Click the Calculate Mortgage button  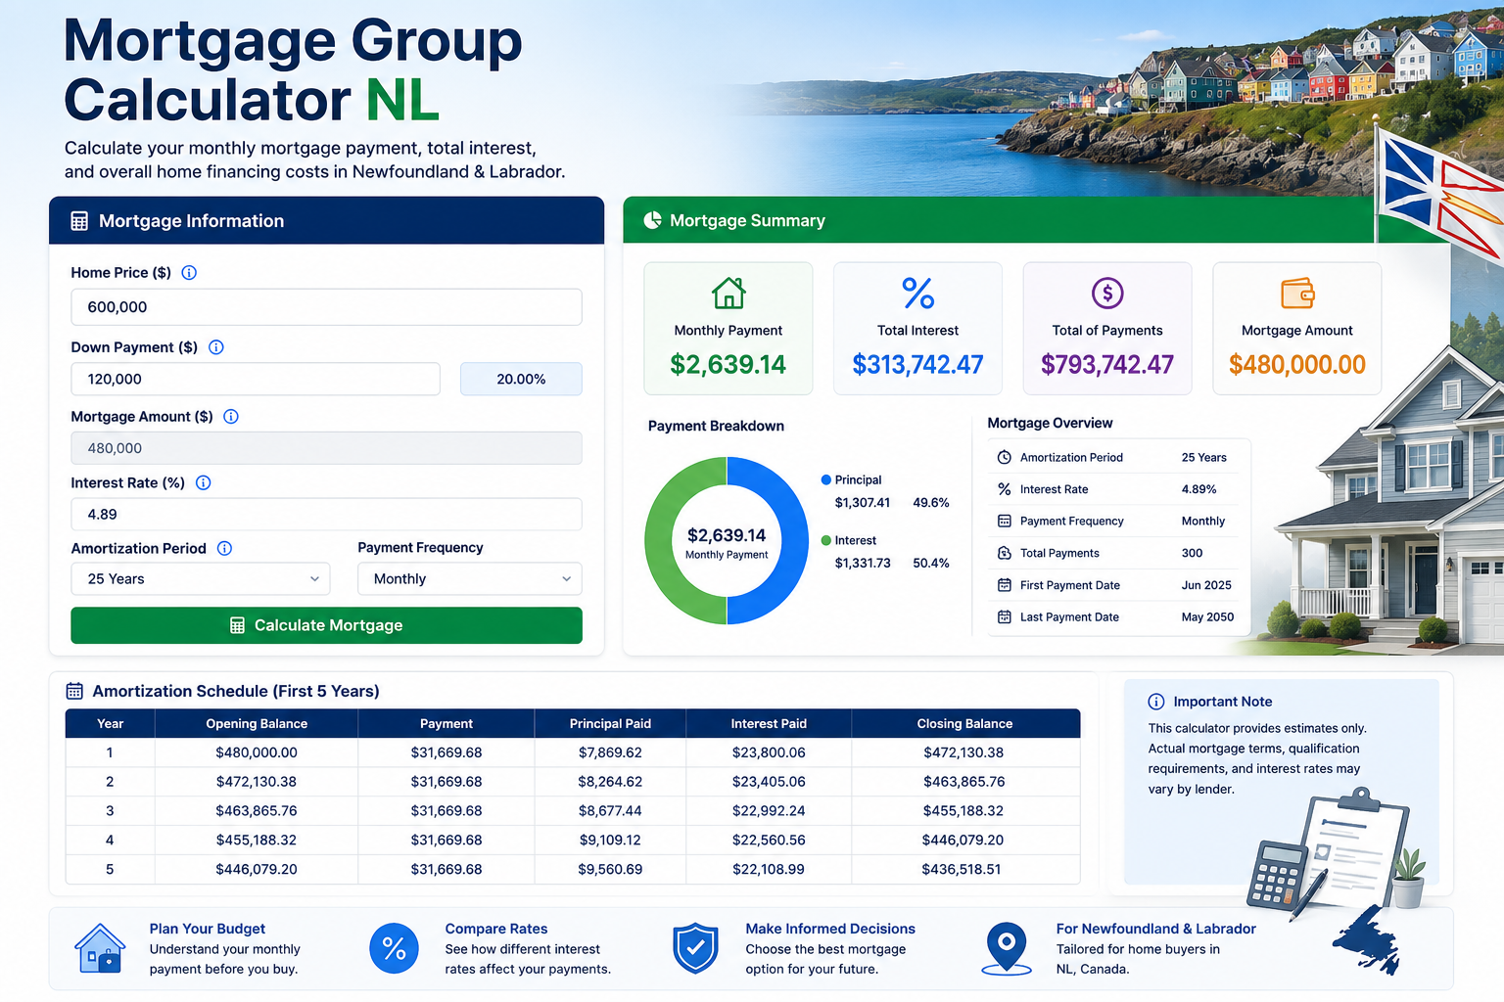pos(327,625)
